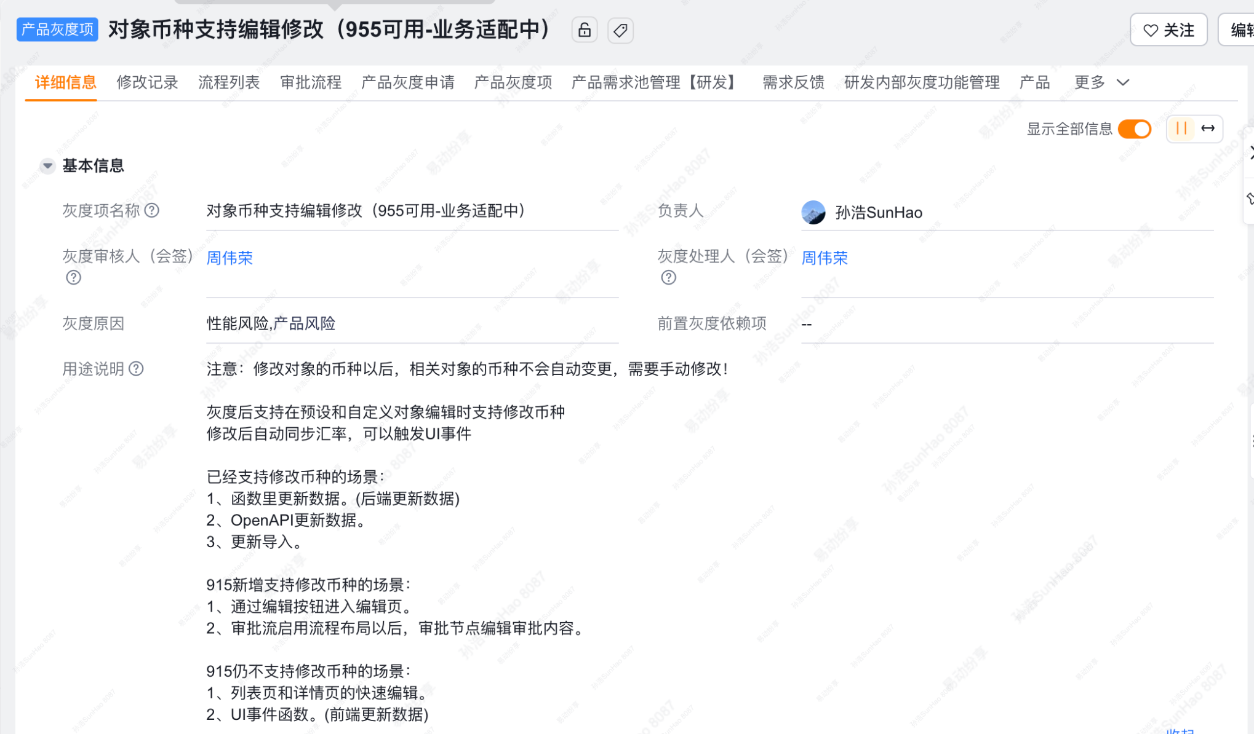Switch to the 详细信息 tab
1254x734 pixels.
pyautogui.click(x=66, y=82)
